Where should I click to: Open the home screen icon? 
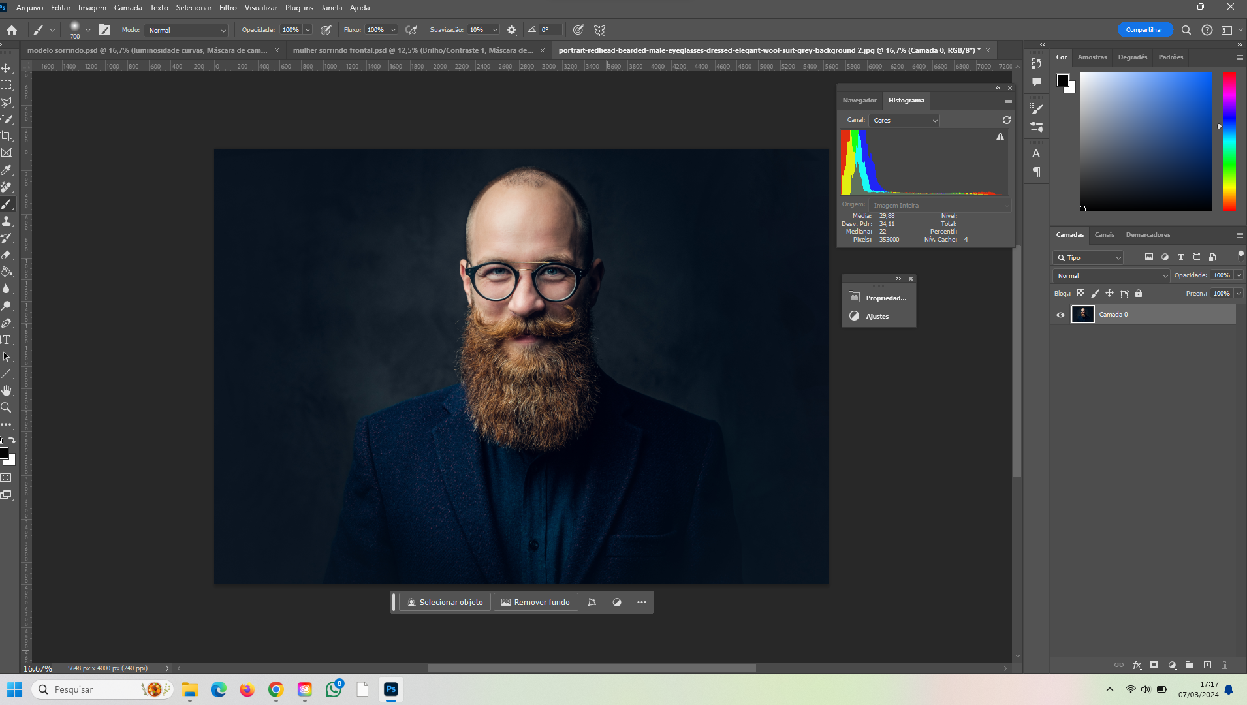coord(12,30)
